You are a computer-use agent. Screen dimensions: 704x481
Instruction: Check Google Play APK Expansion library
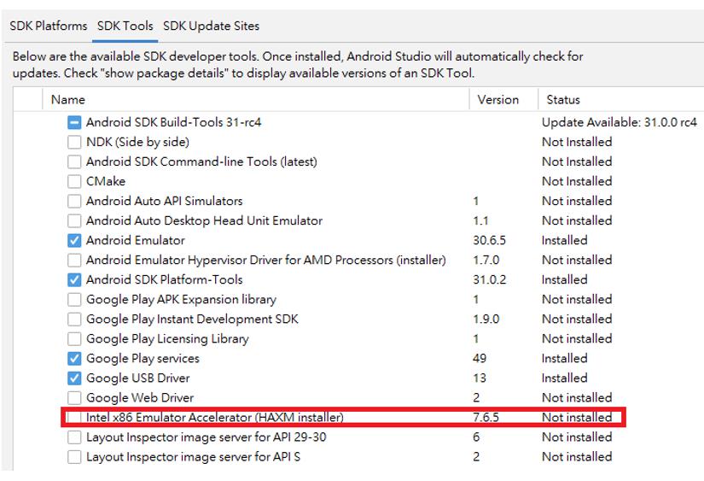tap(75, 300)
